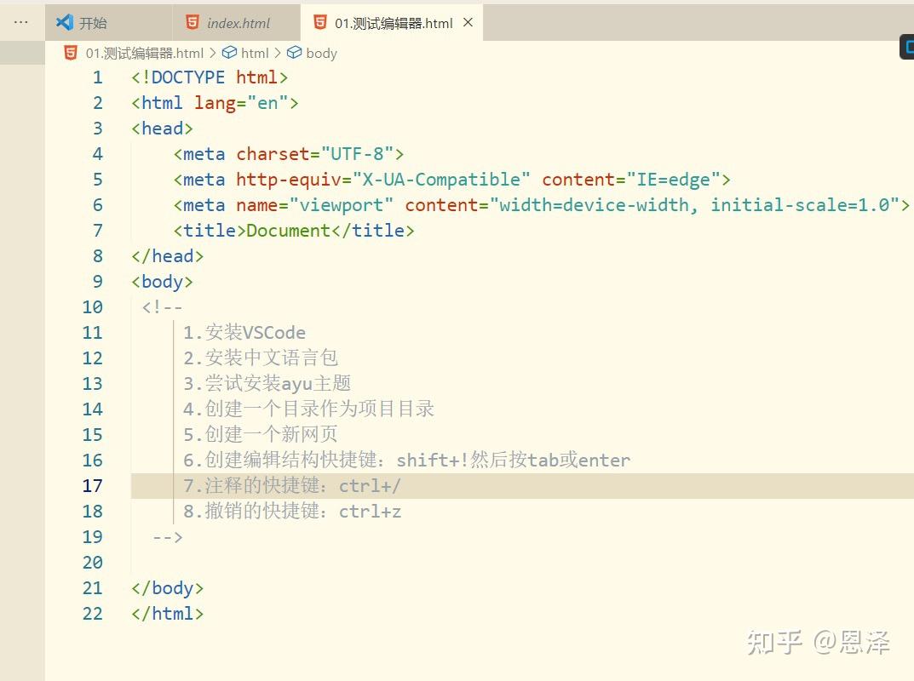This screenshot has width=914, height=681.
Task: Click the html symbol cube icon in the breadcrumbs
Action: coord(228,52)
